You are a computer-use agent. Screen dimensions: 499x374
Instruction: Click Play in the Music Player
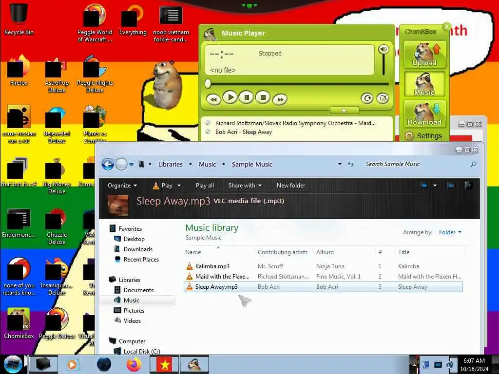[x=230, y=97]
